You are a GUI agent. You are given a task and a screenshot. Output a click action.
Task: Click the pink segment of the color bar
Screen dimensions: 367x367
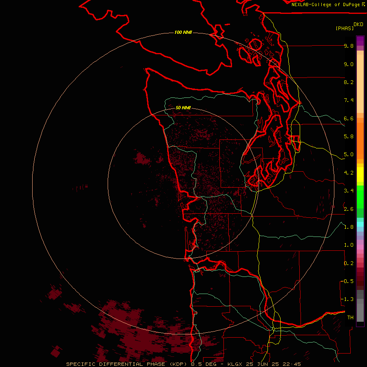pyautogui.click(x=360, y=247)
